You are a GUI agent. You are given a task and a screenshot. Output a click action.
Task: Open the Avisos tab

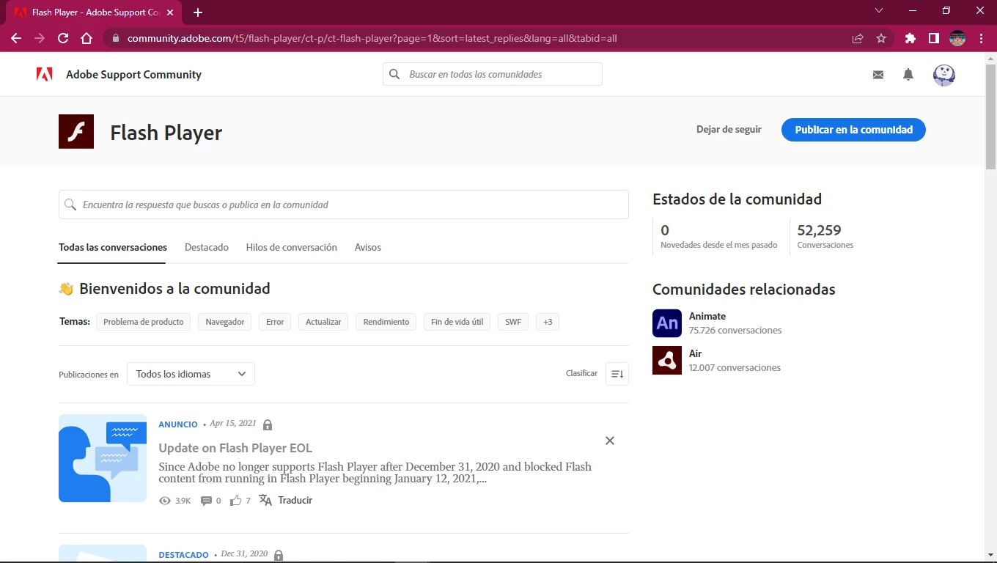coord(368,247)
